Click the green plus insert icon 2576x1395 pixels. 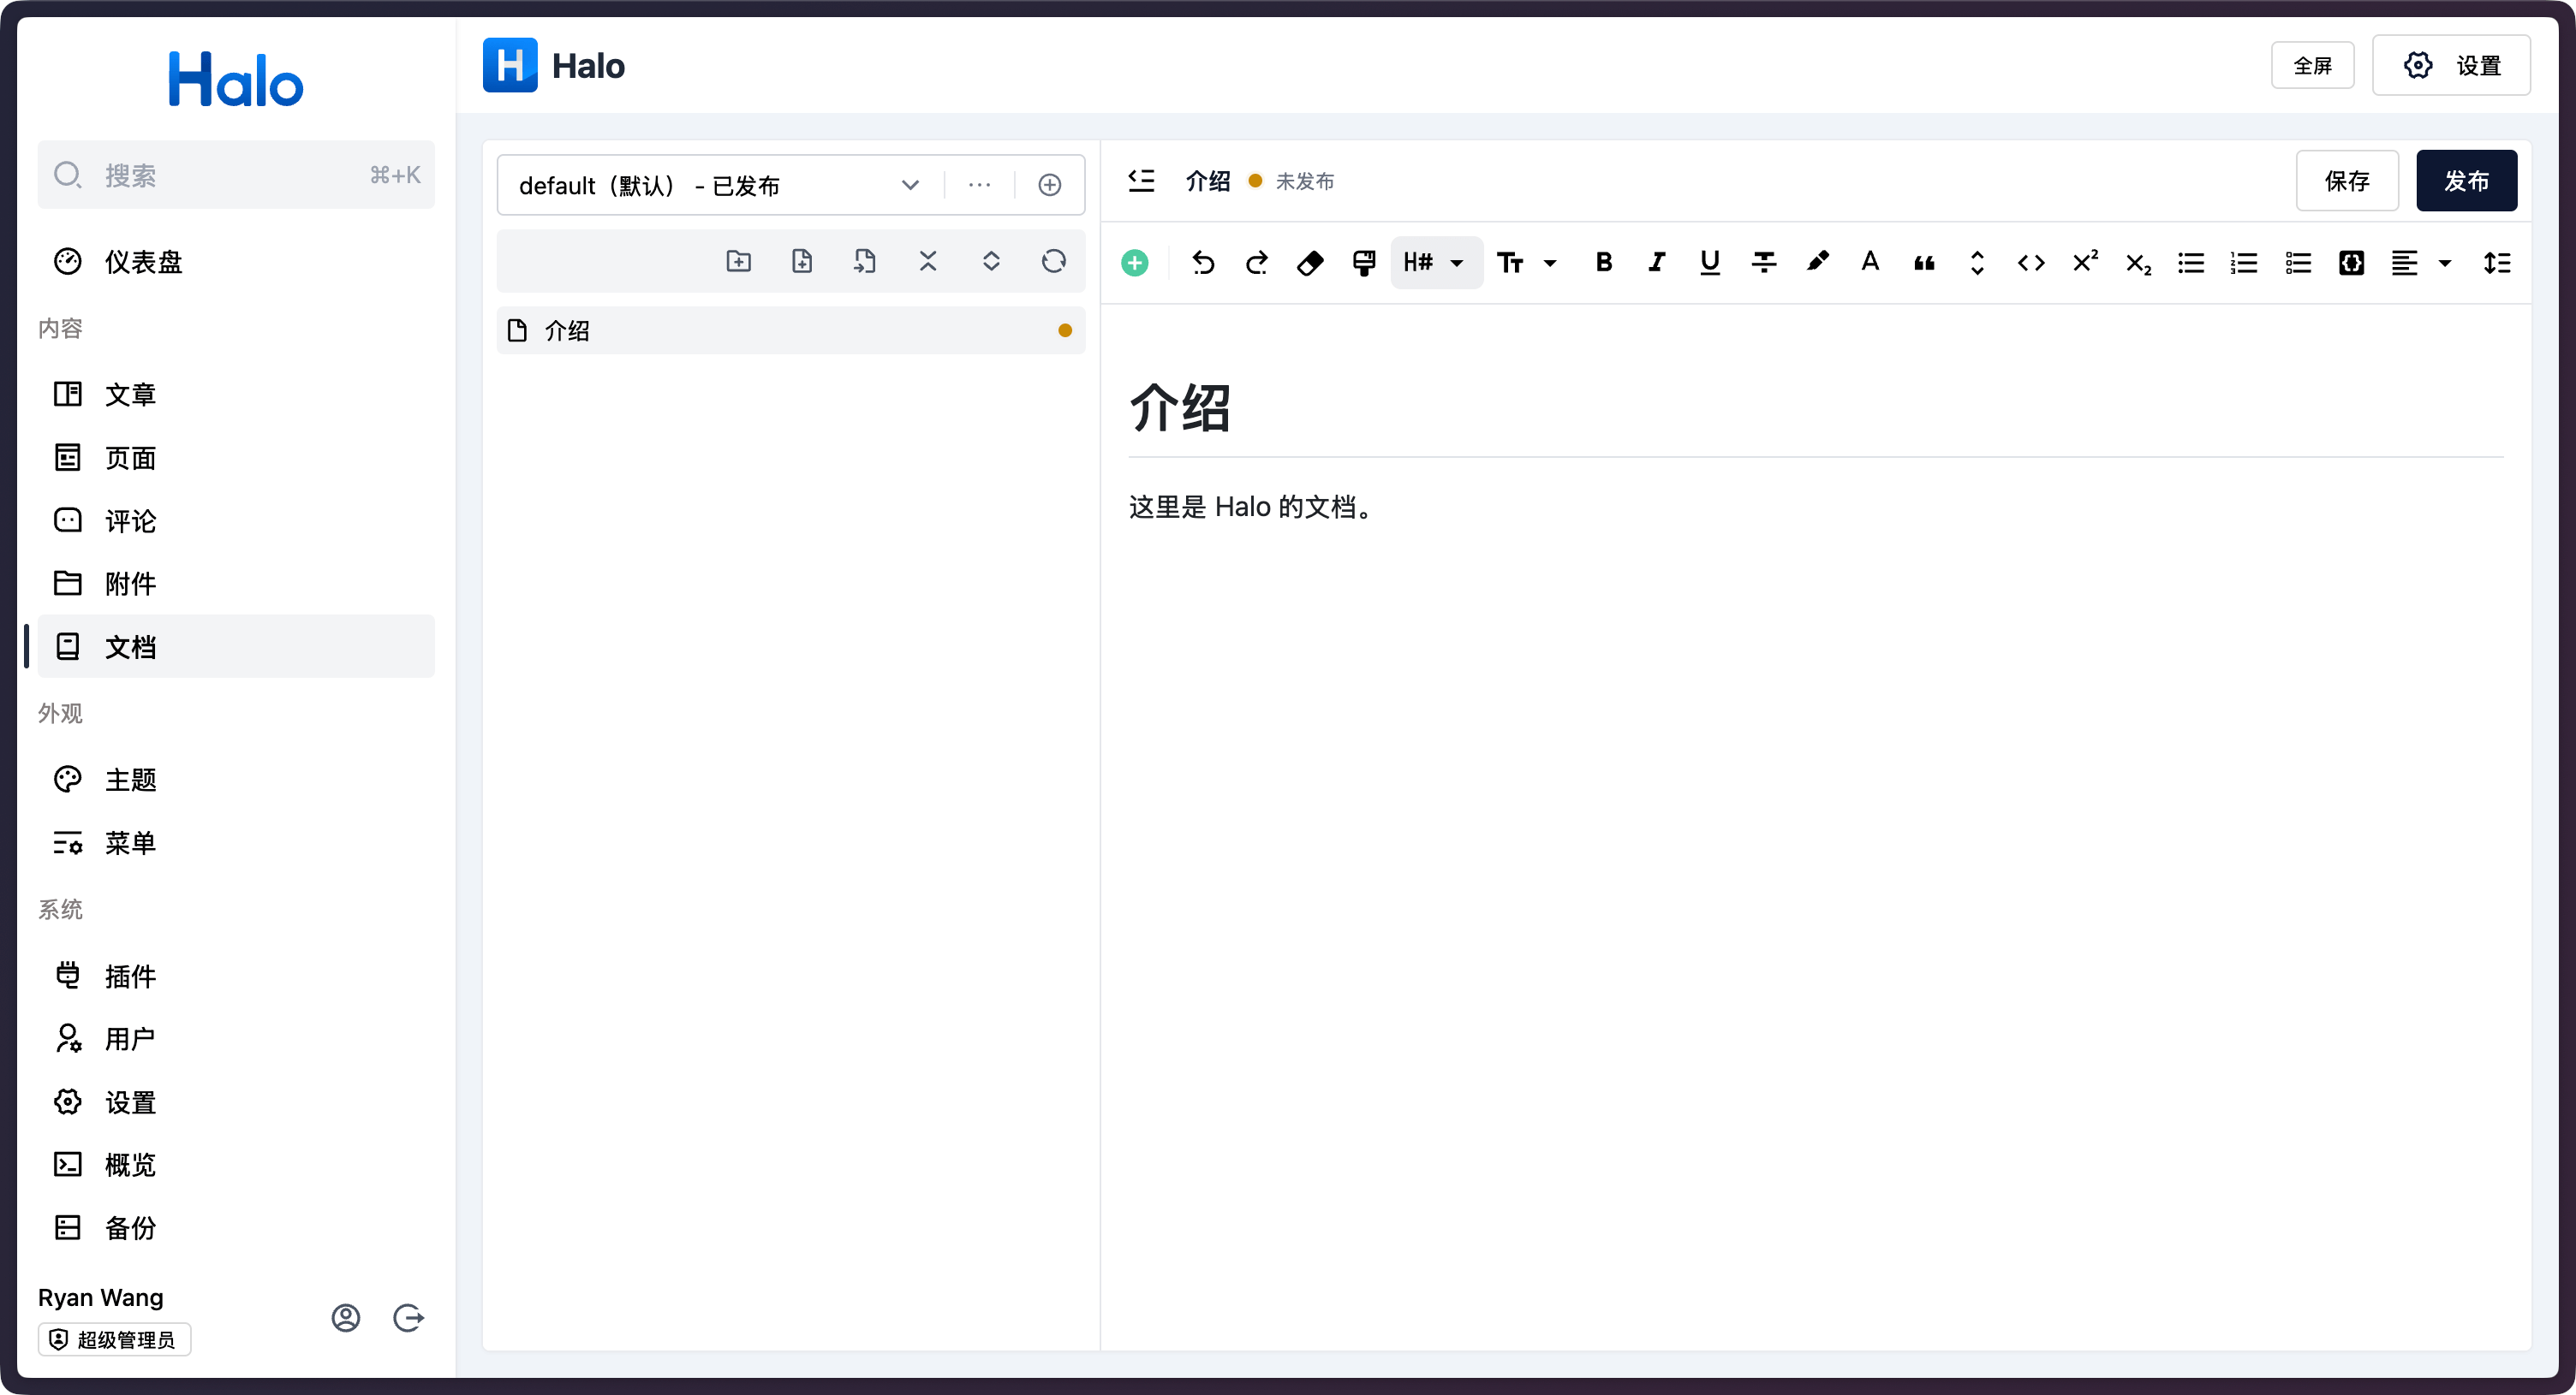click(1135, 263)
